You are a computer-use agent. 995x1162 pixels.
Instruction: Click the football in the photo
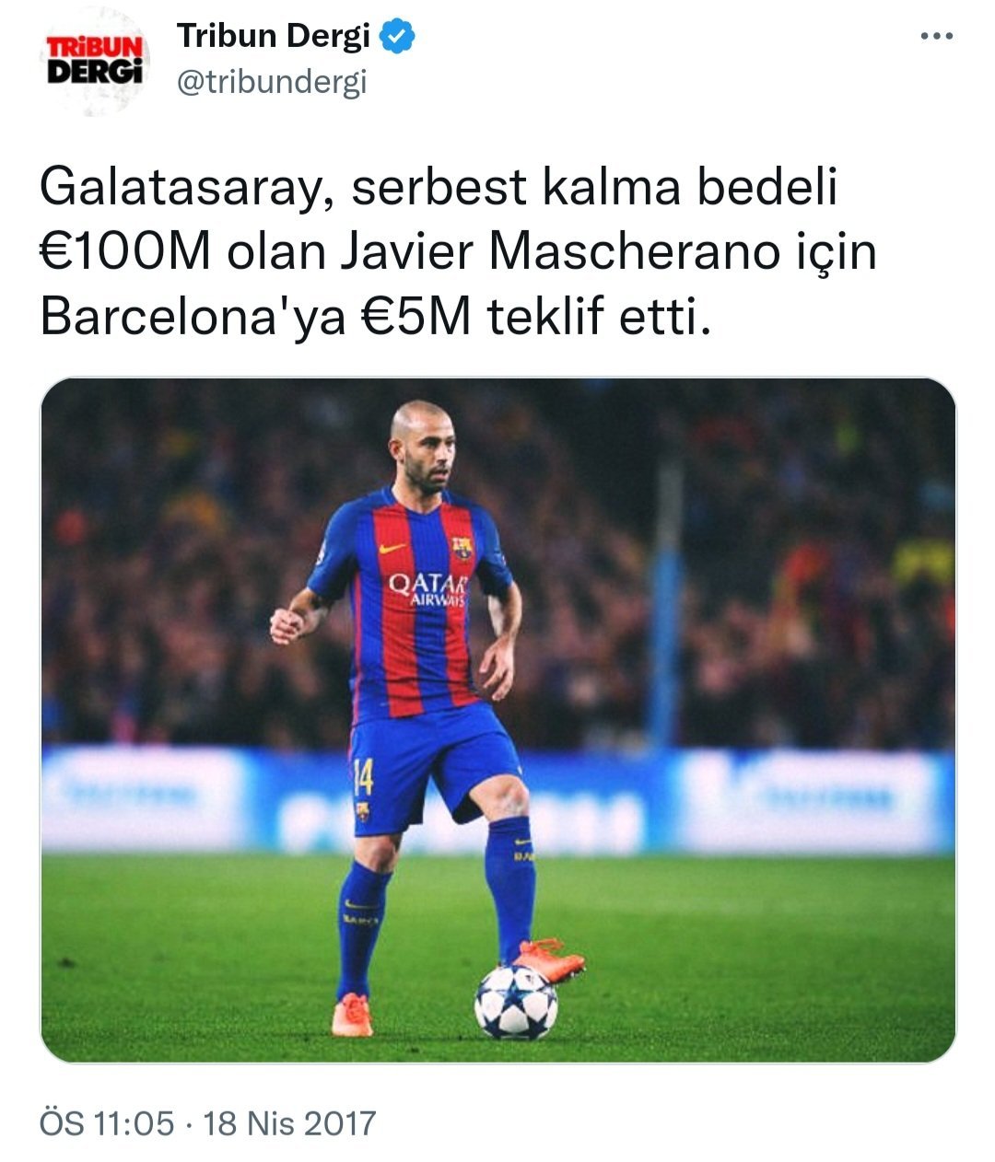coord(516,1002)
